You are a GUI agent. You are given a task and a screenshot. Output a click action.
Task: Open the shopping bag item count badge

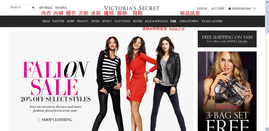255,9
